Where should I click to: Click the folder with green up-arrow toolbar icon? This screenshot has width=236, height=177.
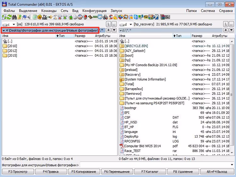point(20,17)
